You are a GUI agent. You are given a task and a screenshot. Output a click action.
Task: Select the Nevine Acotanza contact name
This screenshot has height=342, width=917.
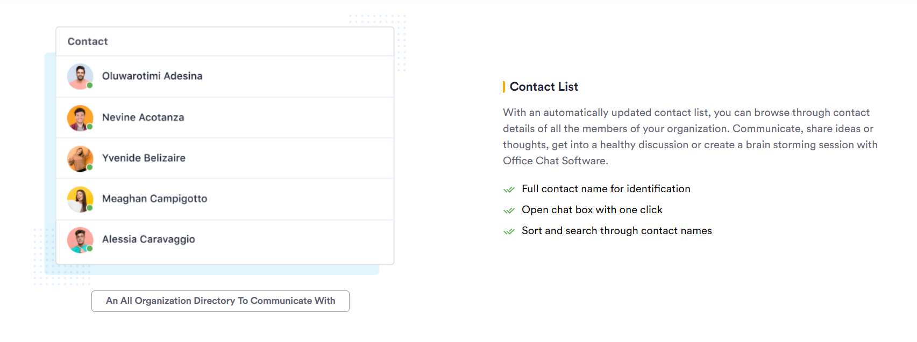coord(143,118)
